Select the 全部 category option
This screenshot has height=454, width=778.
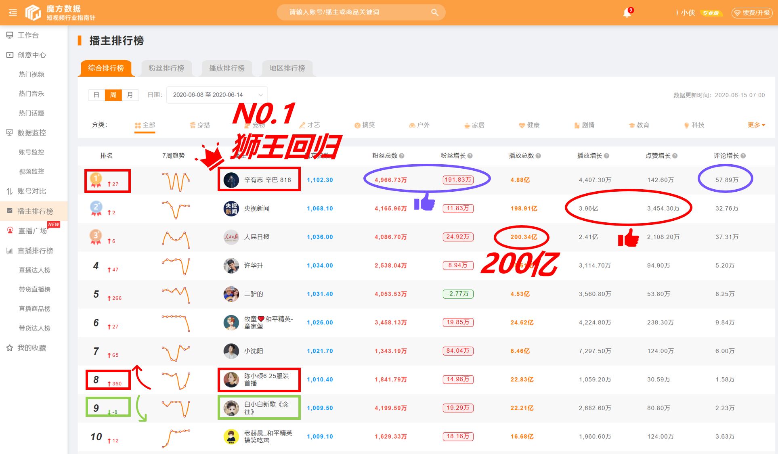click(145, 125)
